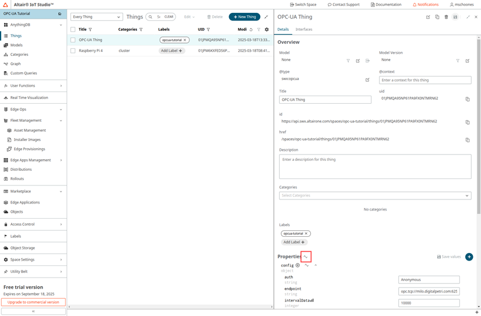Click the edit icon in OPC-UA Thing header
Image resolution: width=481 pixels, height=316 pixels.
click(428, 17)
